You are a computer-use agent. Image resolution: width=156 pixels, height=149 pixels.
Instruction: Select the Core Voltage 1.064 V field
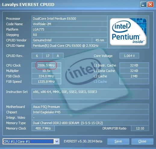pyautogui.click(x=129, y=56)
